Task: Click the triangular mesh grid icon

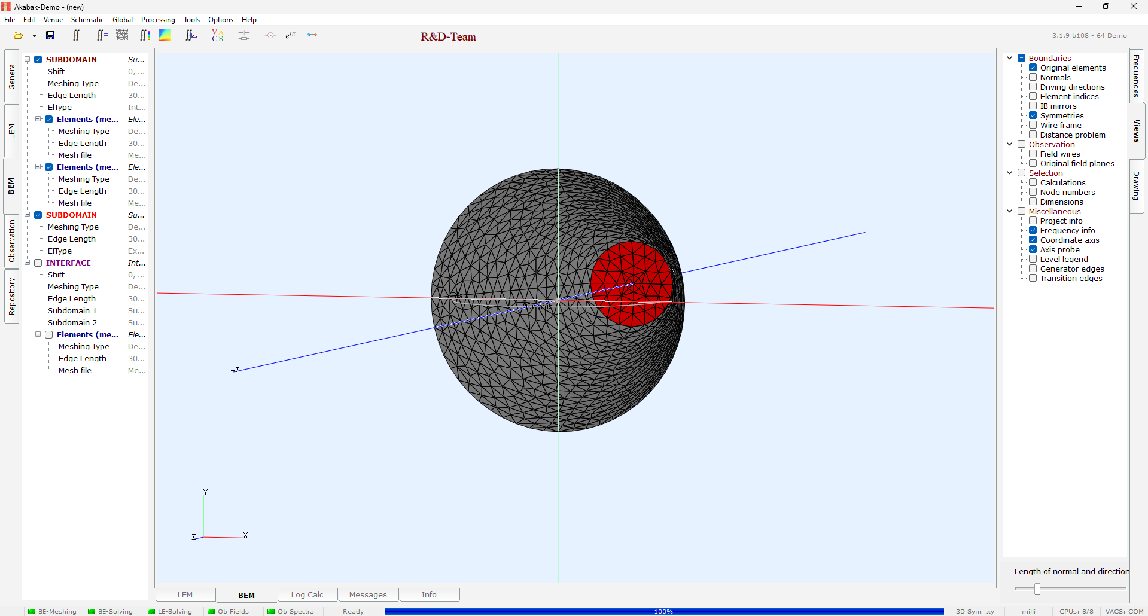Action: 122,36
